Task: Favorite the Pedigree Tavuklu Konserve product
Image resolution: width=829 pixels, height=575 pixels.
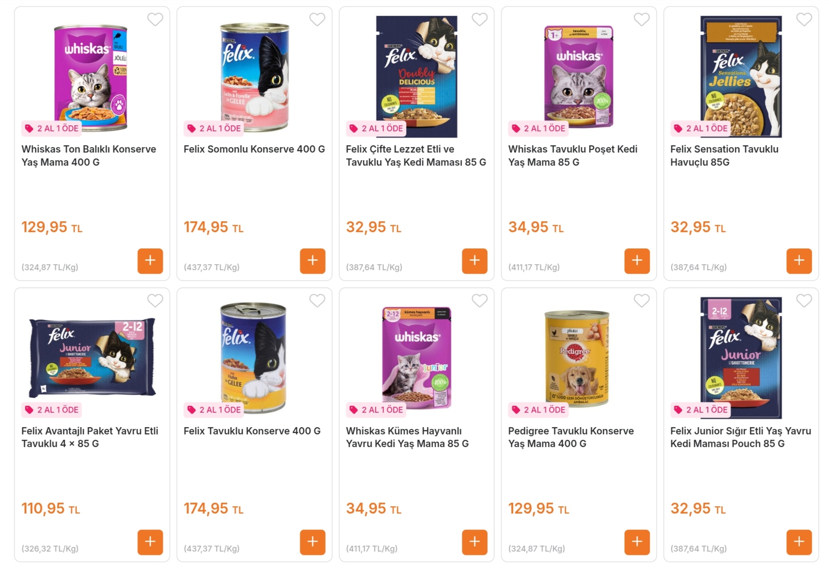Action: tap(642, 301)
